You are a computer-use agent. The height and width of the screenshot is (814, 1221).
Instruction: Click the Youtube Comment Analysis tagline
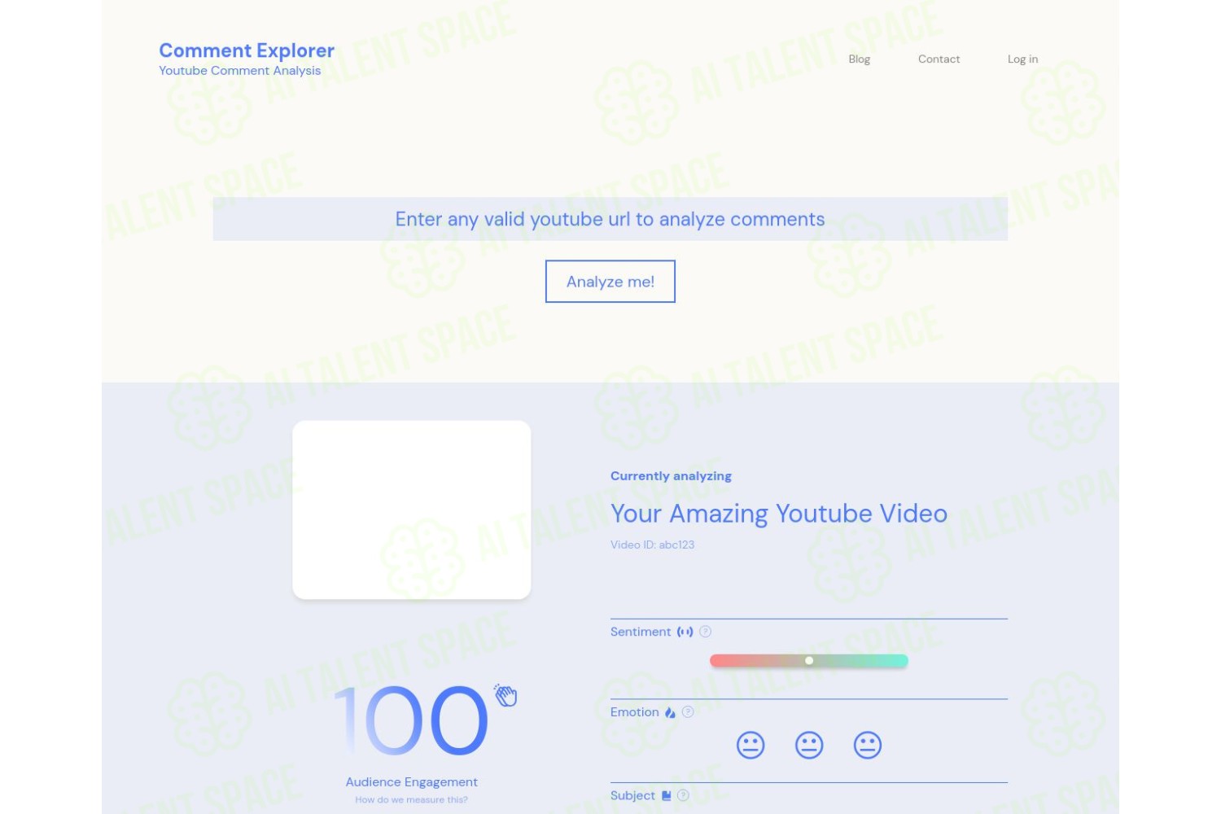click(x=240, y=71)
